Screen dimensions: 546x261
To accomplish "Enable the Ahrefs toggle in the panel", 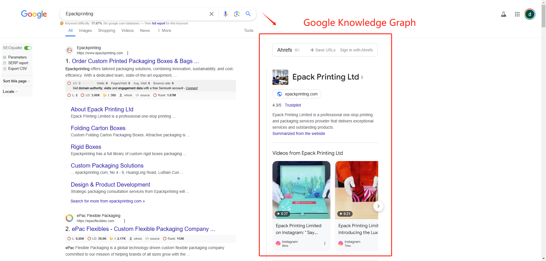I will tap(297, 50).
